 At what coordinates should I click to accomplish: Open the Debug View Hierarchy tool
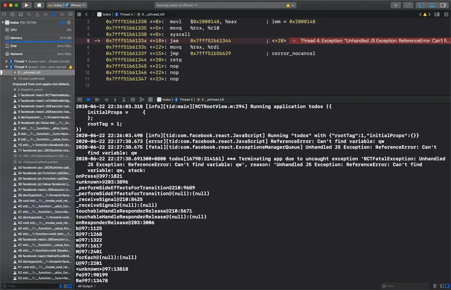(x=133, y=100)
